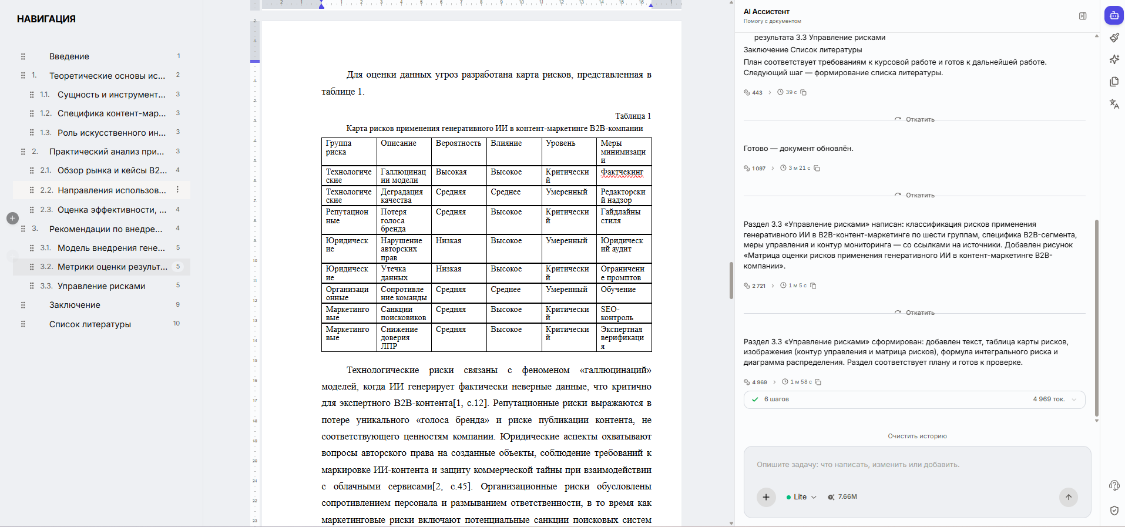Click the document vertical scrollbar thumb
This screenshot has height=527, width=1125.
tap(731, 280)
